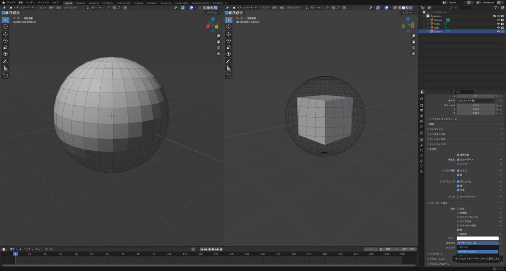506x271 pixels.
Task: Click オプション button in left viewport
Action: 213,12
